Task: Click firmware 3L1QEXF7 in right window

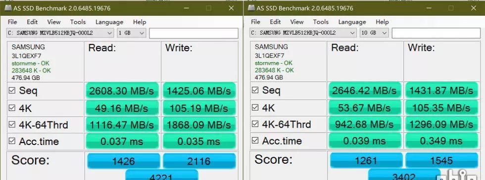Action: (x=269, y=55)
